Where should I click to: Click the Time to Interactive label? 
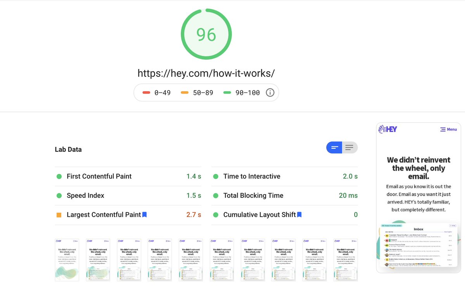point(252,176)
